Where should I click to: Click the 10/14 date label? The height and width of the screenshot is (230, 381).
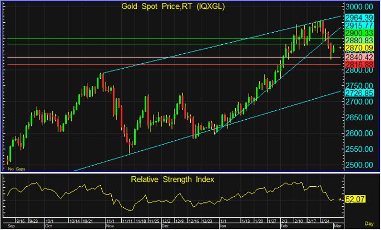75,221
